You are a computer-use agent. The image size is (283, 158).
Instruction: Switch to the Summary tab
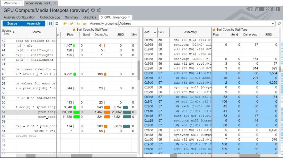click(72, 17)
